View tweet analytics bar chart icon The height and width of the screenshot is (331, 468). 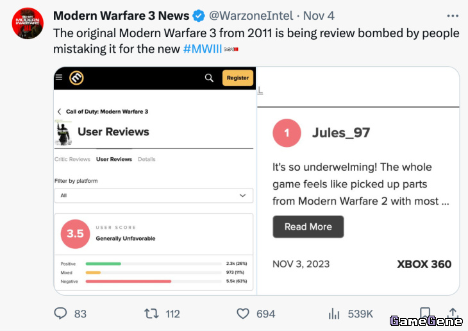(x=334, y=314)
